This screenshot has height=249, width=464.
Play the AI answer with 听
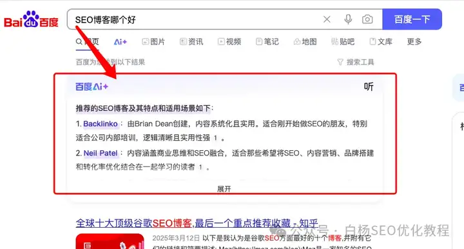point(369,86)
